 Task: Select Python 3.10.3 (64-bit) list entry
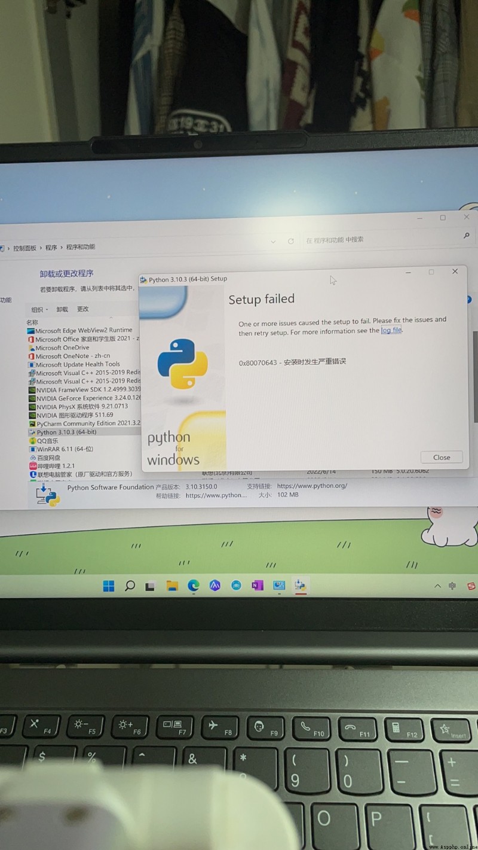(x=84, y=432)
